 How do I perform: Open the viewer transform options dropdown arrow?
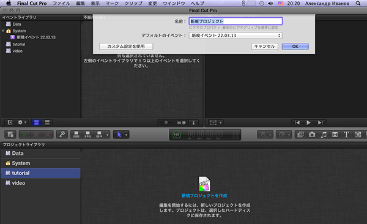tap(221, 122)
